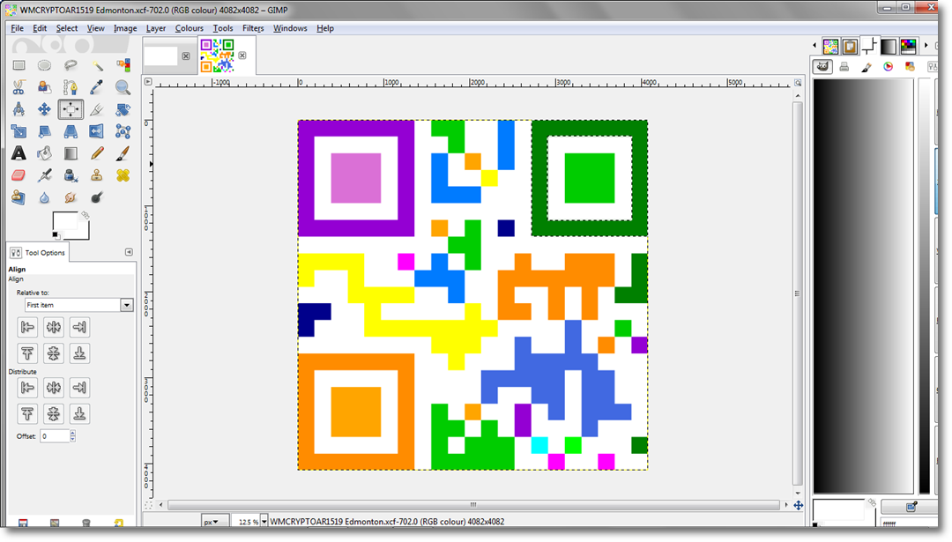952x542 pixels.
Task: Select the Ellipse Select tool
Action: (x=44, y=65)
